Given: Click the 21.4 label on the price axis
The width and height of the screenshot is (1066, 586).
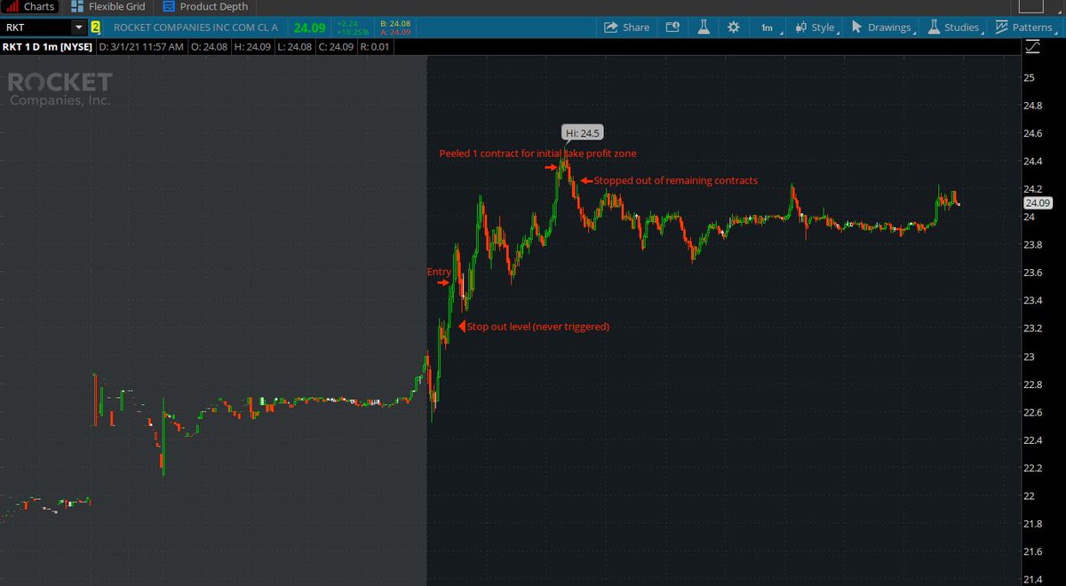Looking at the screenshot, I should point(1034,580).
